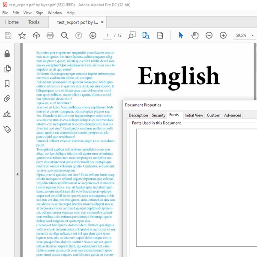Image resolution: width=257 pixels, height=257 pixels.
Task: Add file to starred with star icon
Action: [x=22, y=36]
